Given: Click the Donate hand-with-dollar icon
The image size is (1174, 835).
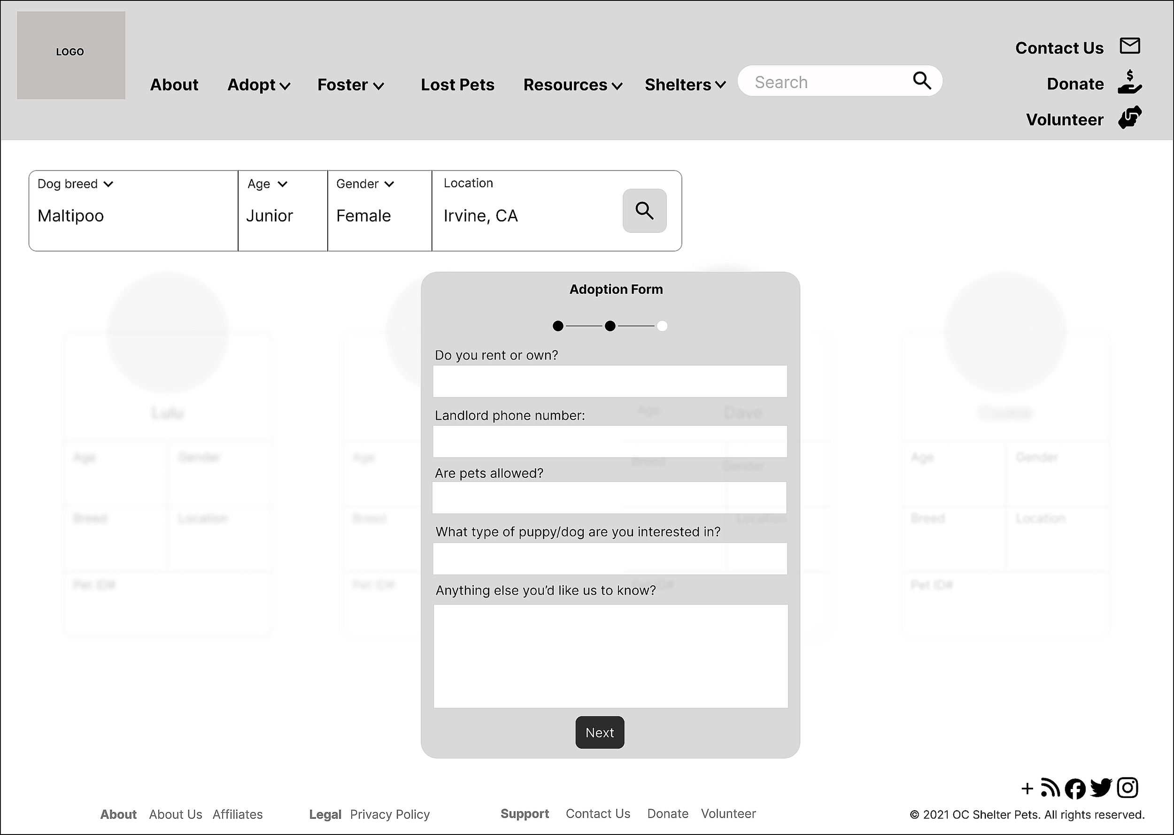Looking at the screenshot, I should (1130, 82).
